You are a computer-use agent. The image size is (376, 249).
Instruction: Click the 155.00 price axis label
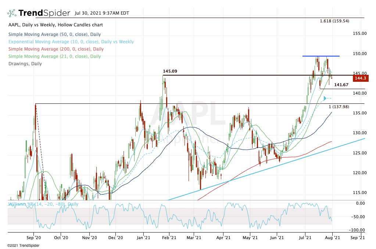[359, 33]
